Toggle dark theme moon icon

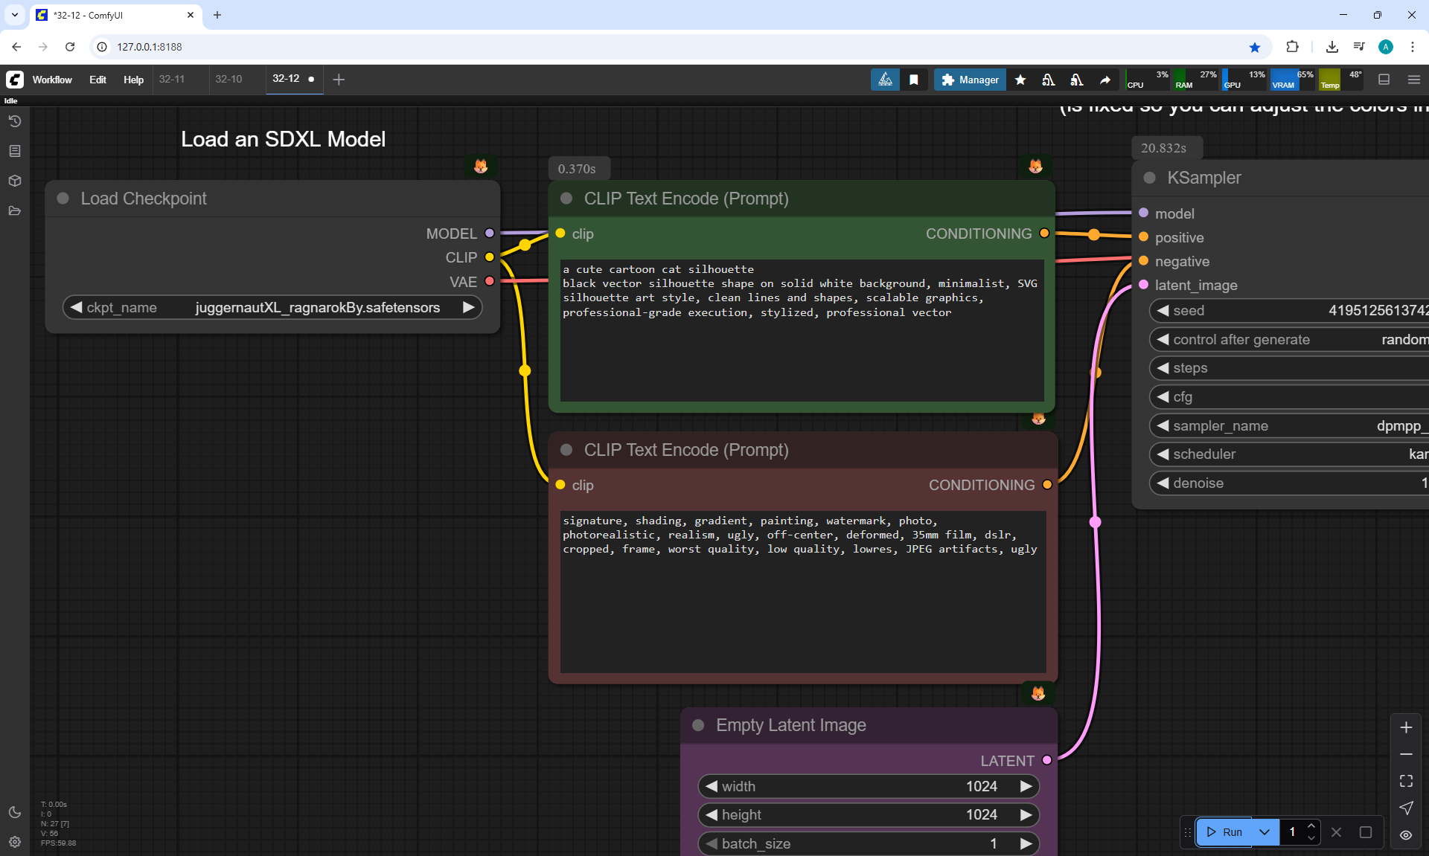pos(15,812)
